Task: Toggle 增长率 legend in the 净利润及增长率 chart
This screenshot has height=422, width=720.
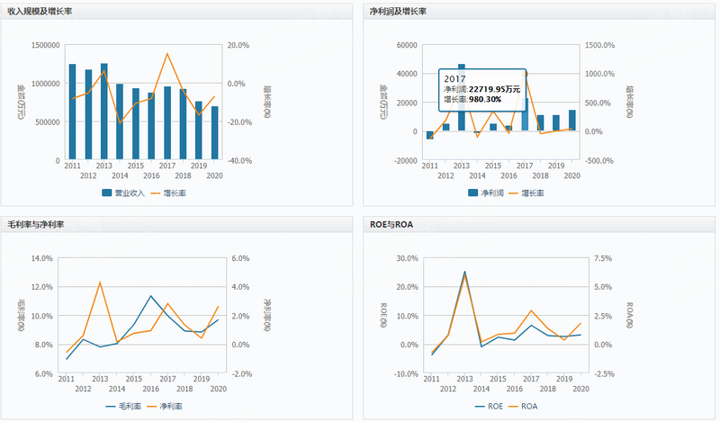Action: (x=526, y=193)
